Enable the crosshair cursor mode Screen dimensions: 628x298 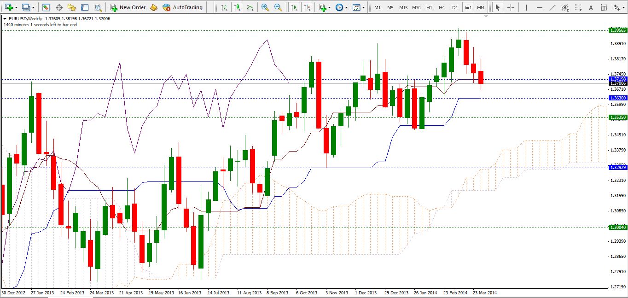point(511,7)
